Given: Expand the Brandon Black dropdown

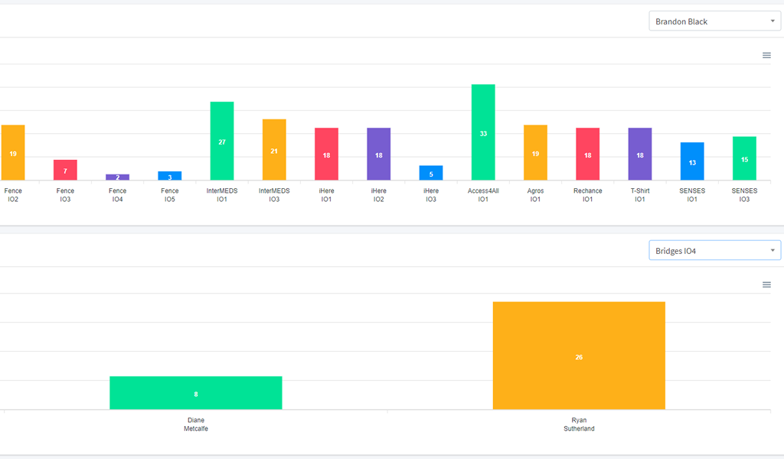Looking at the screenshot, I should [714, 21].
